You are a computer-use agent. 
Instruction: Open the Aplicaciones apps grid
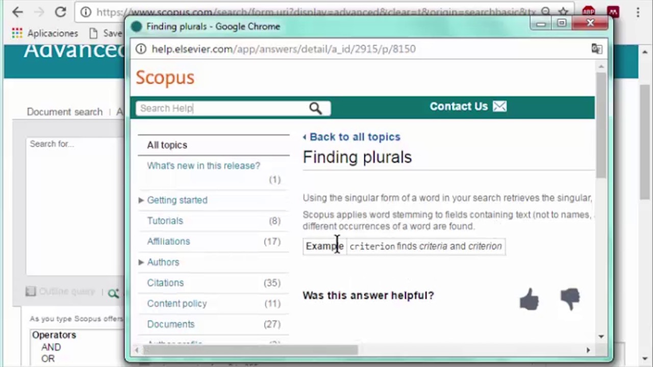click(x=17, y=33)
